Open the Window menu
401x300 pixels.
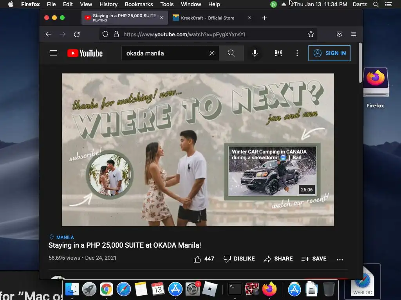click(191, 4)
